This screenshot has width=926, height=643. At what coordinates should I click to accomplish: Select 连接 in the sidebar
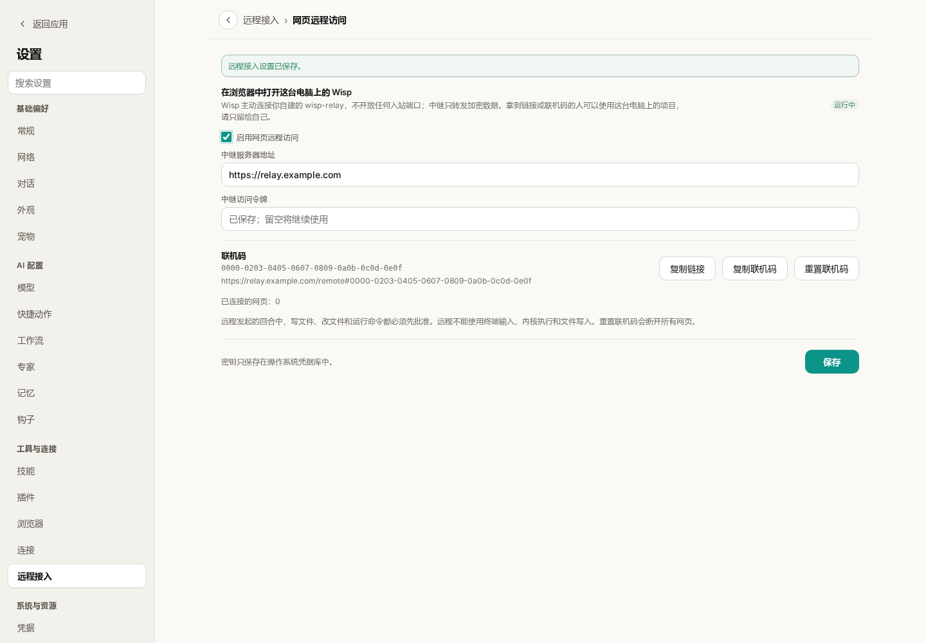tap(77, 550)
